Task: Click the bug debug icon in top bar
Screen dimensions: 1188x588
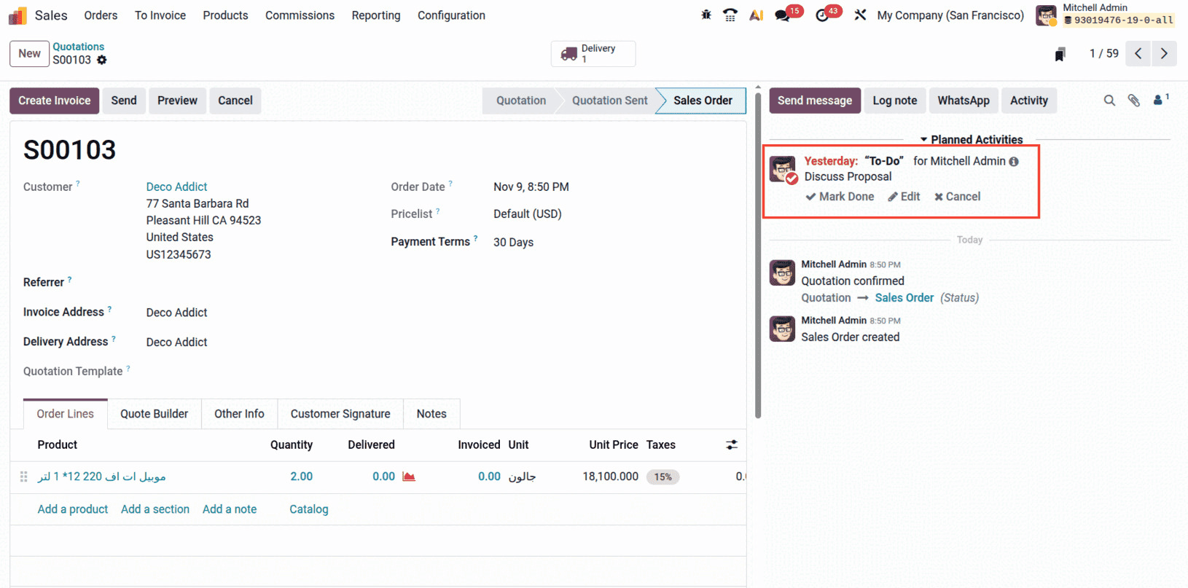Action: tap(706, 15)
